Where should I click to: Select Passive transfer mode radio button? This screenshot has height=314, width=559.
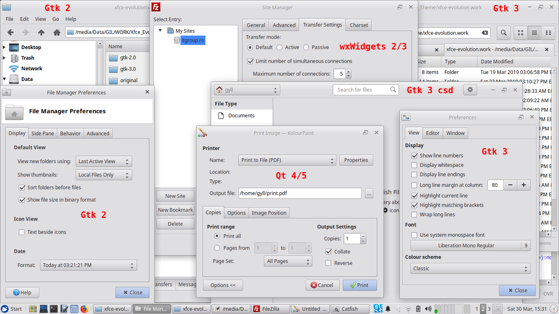[306, 47]
